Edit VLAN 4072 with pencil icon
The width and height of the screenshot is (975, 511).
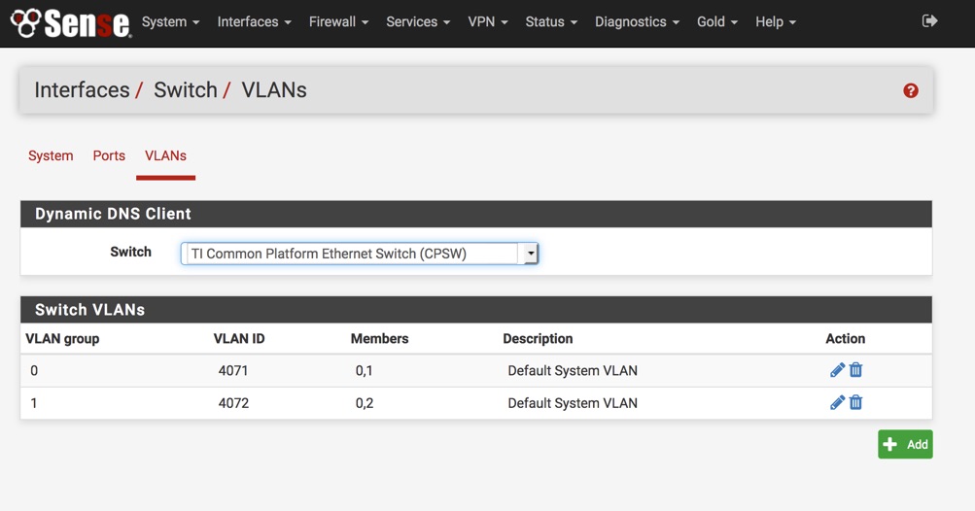coord(837,402)
